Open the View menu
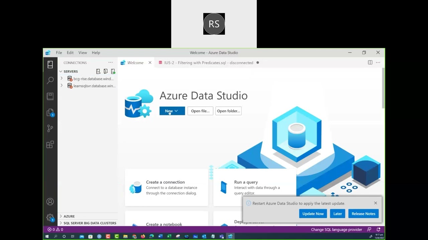 (x=83, y=53)
